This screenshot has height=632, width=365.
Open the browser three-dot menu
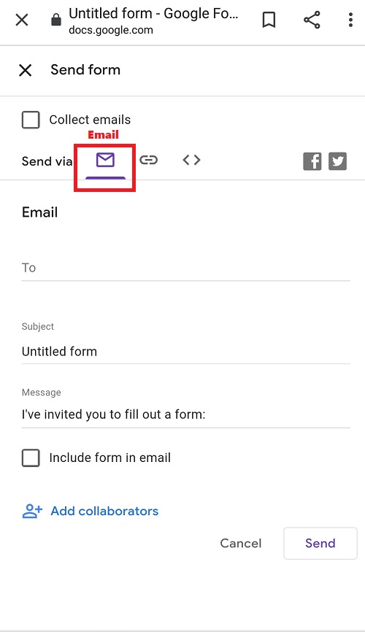[x=350, y=20]
